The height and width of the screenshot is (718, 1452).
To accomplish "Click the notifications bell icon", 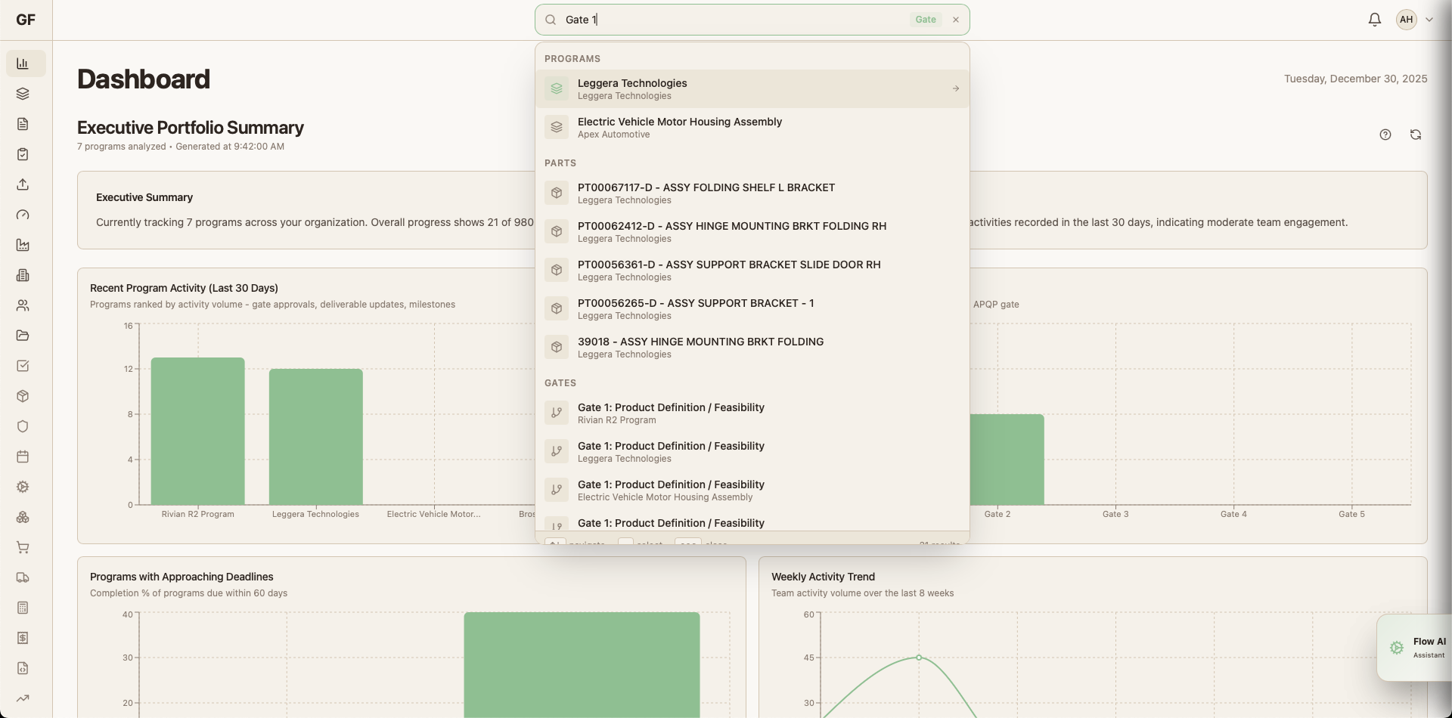I will 1374,19.
